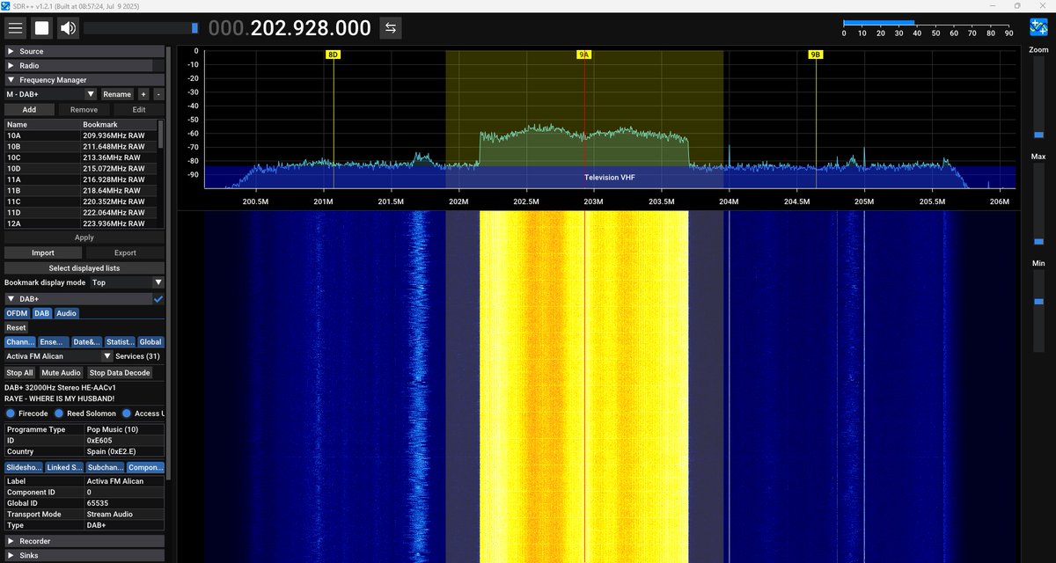Expand the Recorder section
This screenshot has width=1056, height=563.
coord(84,541)
